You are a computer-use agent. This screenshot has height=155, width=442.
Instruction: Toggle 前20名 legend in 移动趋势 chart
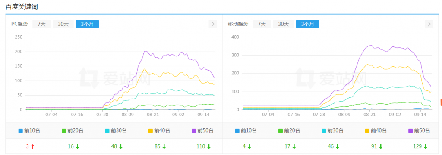click(x=289, y=130)
